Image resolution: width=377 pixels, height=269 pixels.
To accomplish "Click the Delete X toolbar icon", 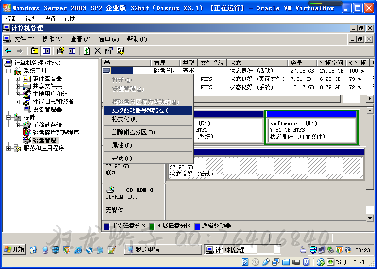I will 97,51.
